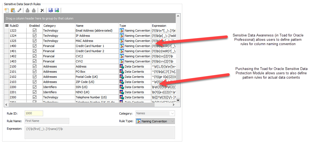This screenshot has width=310, height=144.
Task: Click the 'Drag a column header' group panel
Action: (x=90, y=18)
